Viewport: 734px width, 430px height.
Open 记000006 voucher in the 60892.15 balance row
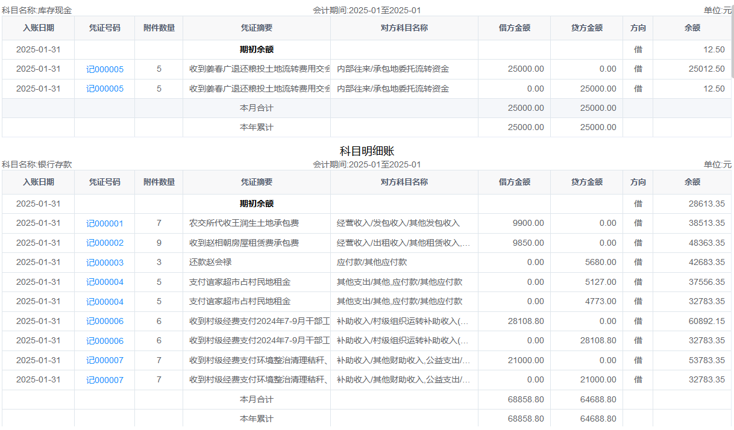[x=104, y=322]
